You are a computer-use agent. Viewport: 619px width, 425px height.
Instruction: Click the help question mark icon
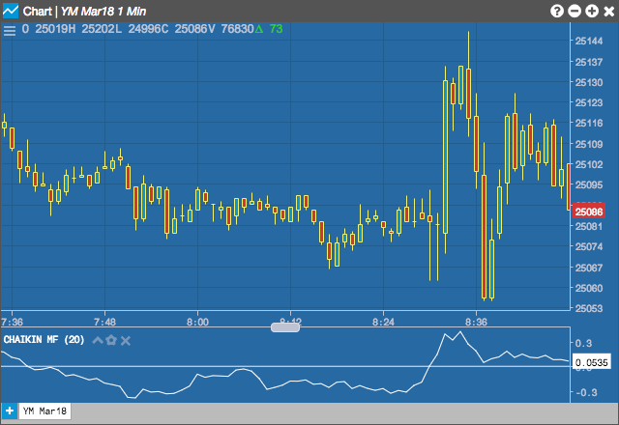click(x=557, y=11)
